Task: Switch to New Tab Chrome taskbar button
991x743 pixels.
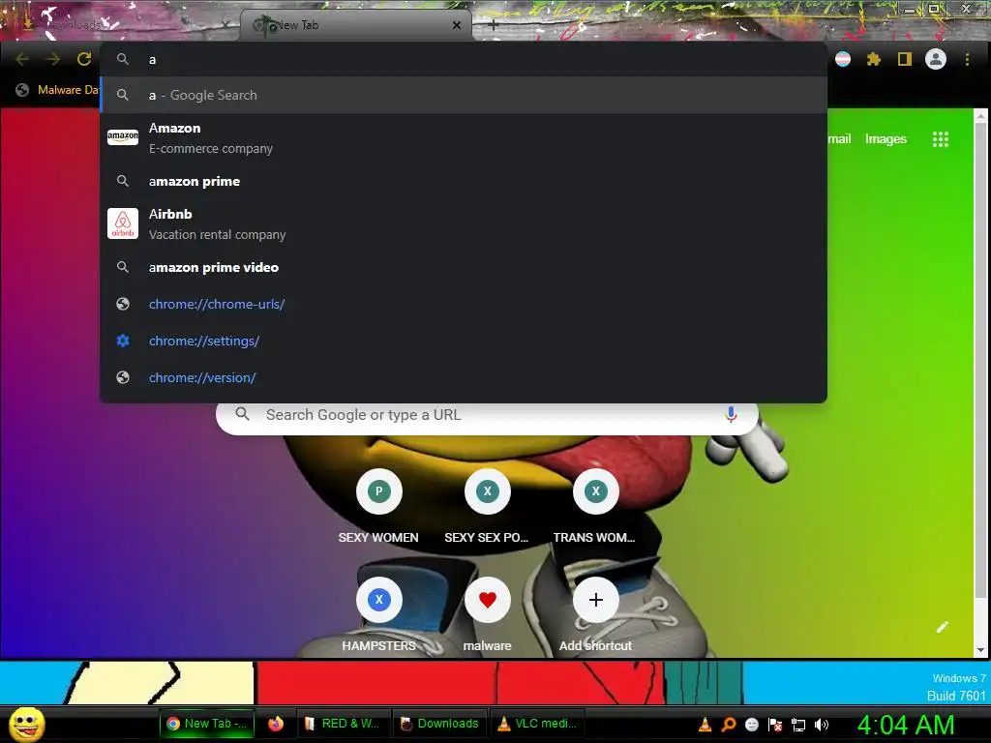Action: click(207, 724)
